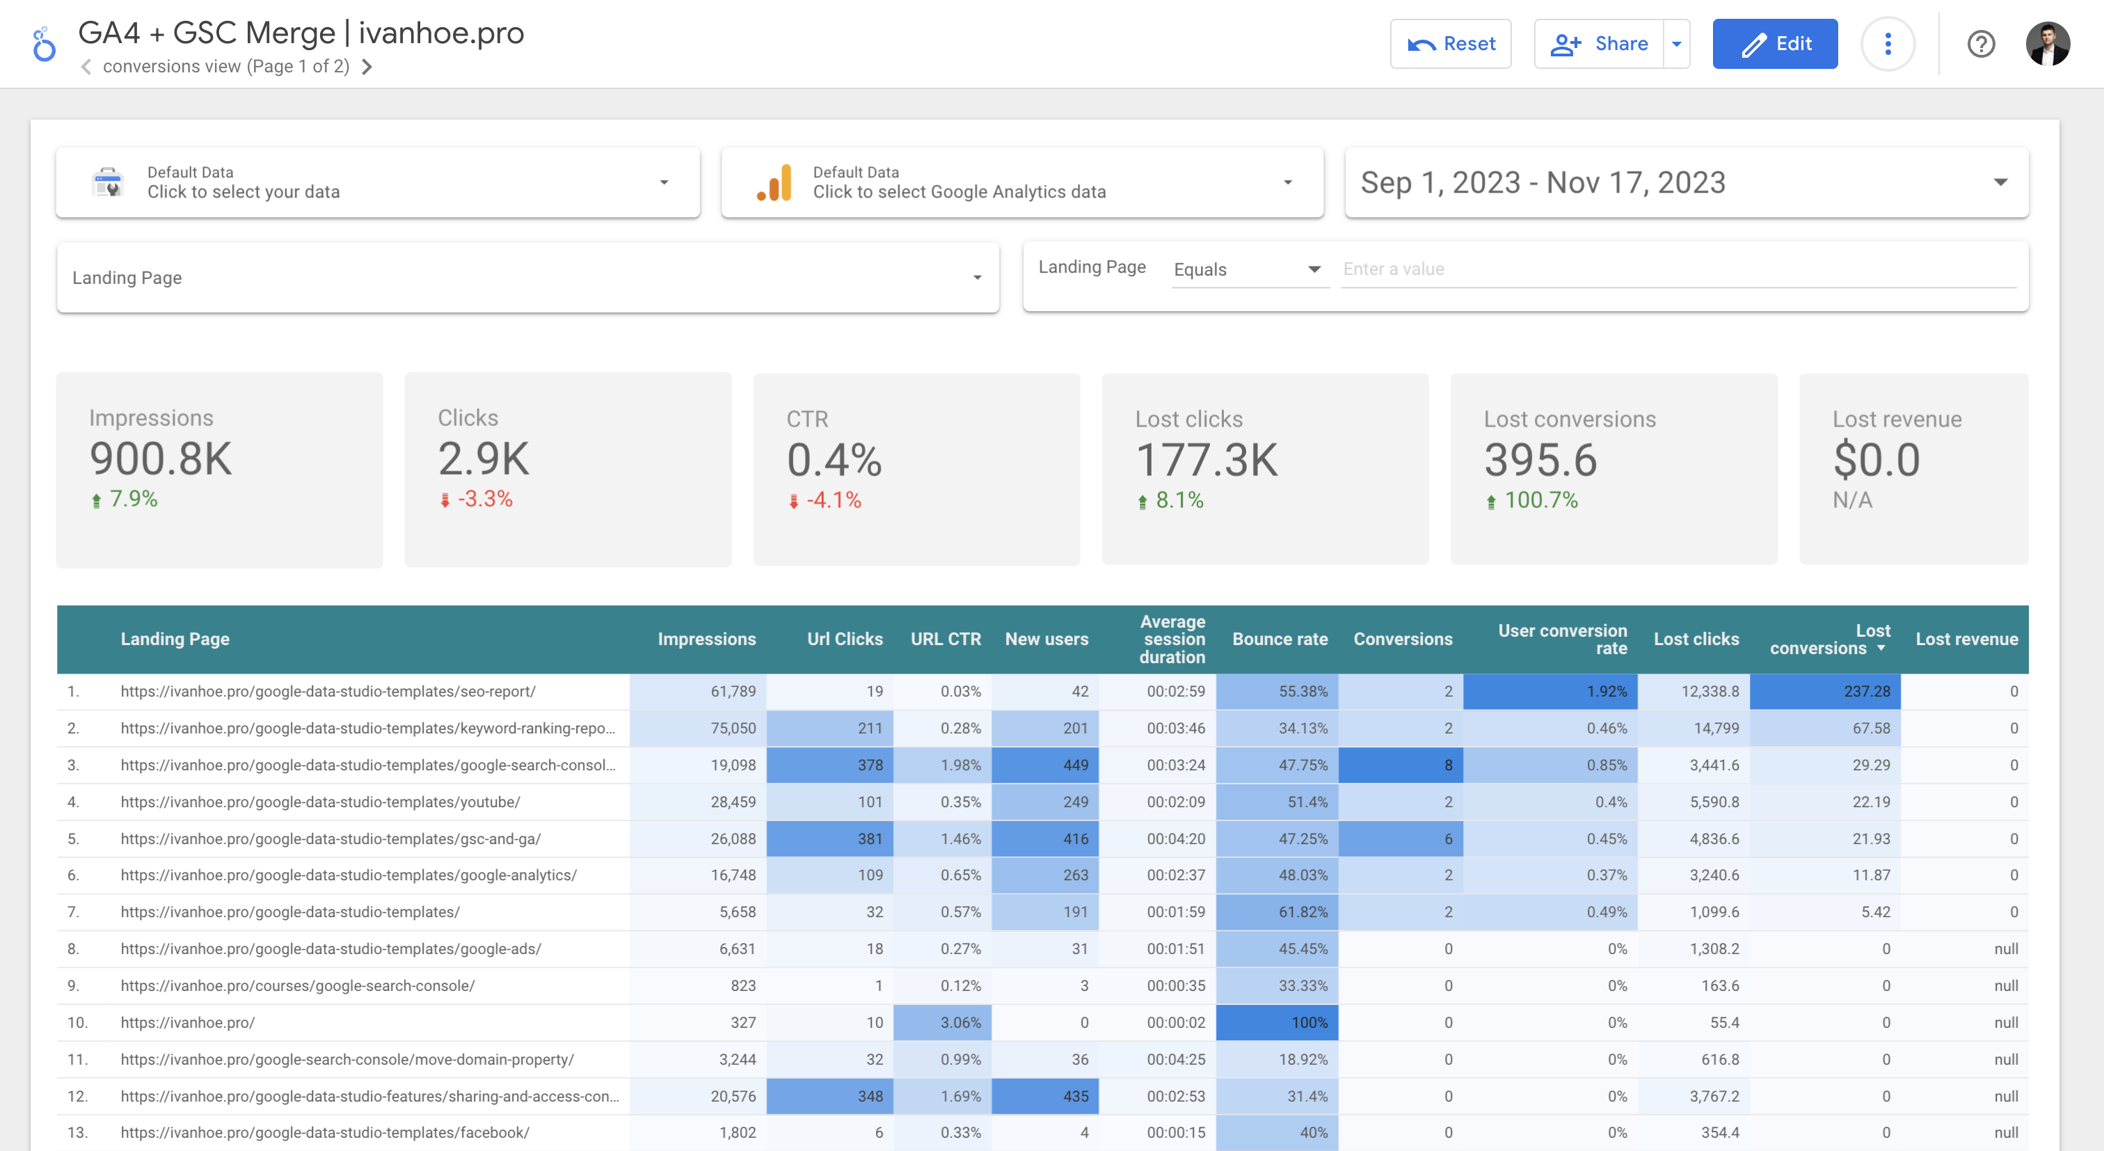
Task: Go to previous page chevron
Action: pyautogui.click(x=86, y=67)
